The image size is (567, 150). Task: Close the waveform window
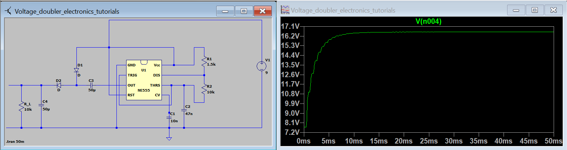point(554,10)
